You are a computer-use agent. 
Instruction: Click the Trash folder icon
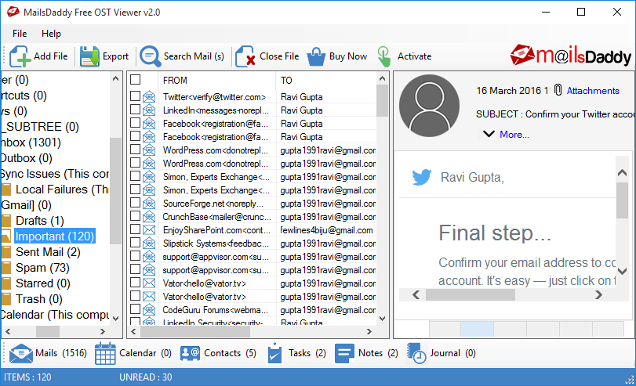6,299
